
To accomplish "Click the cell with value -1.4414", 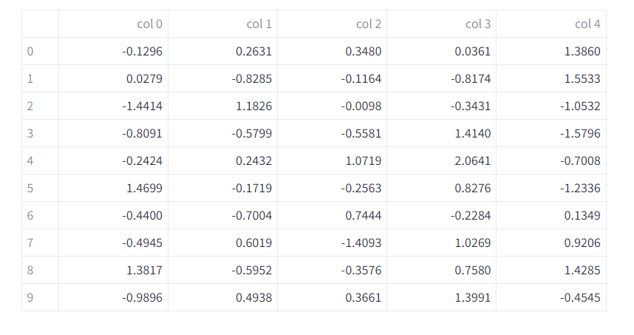I will point(113,106).
